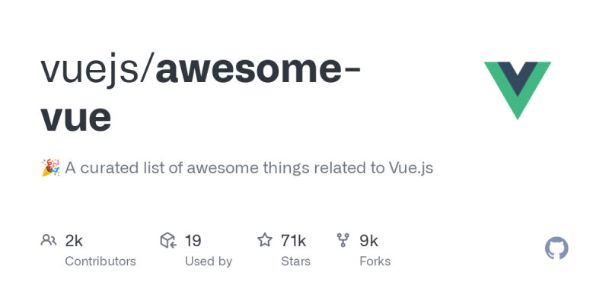Click the Used by package icon
Screen dimensions: 609x304
point(168,241)
